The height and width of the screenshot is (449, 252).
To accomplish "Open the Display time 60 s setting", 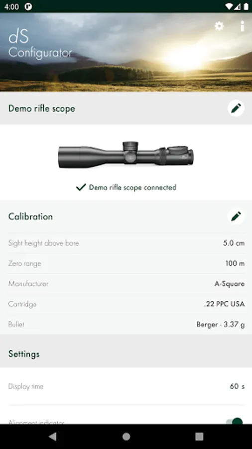I will point(126,386).
